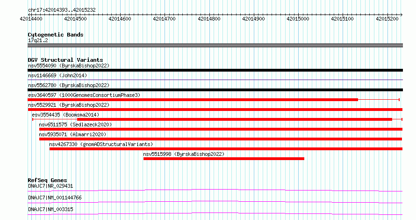Select the thin purple nsv1146669 variant line

click(215, 80)
